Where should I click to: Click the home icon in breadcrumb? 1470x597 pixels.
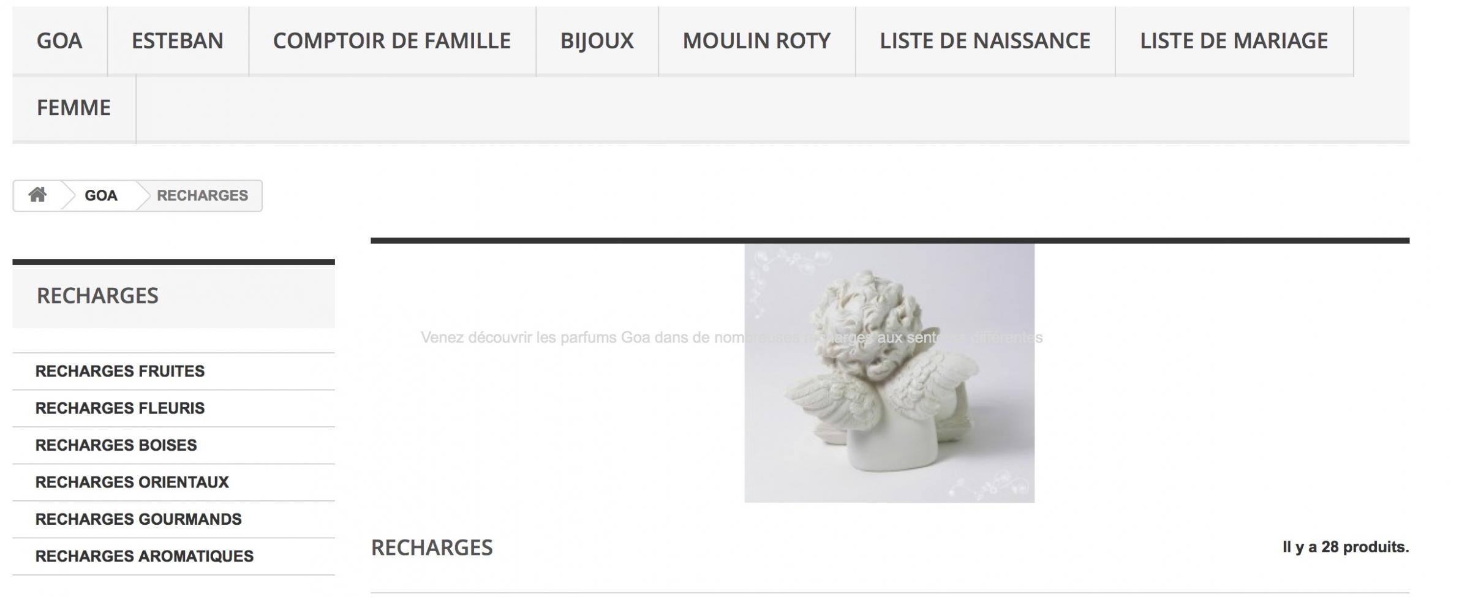[37, 195]
